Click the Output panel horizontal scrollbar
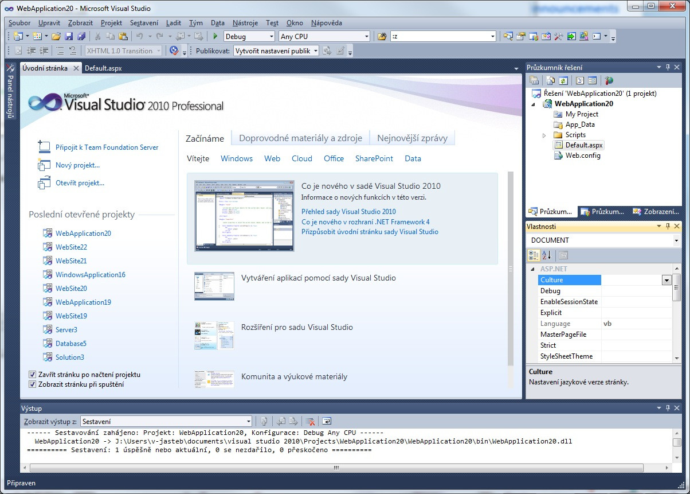The image size is (690, 494). (x=337, y=468)
